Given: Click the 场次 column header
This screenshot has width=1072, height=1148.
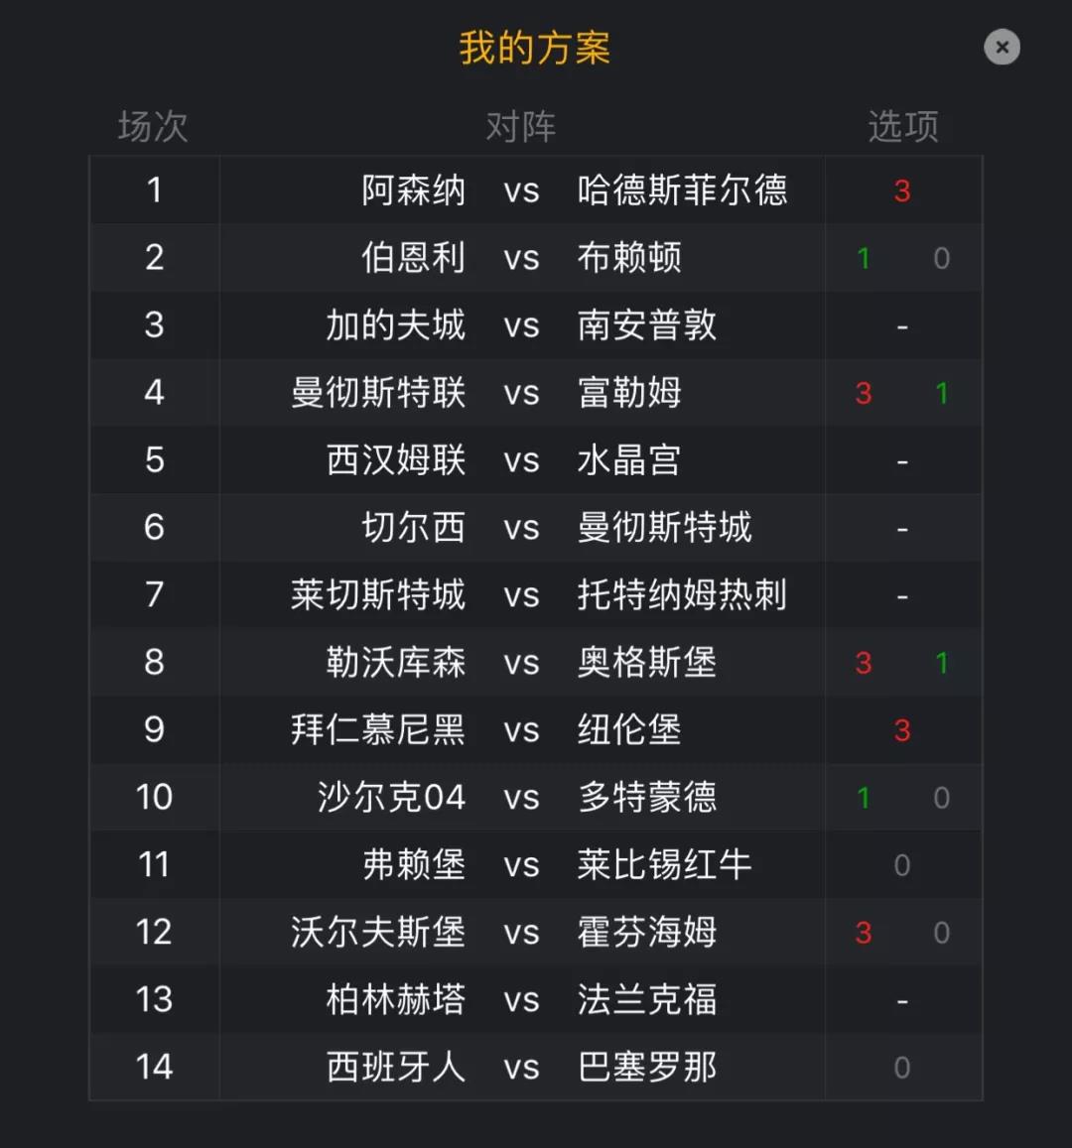Looking at the screenshot, I should 153,127.
